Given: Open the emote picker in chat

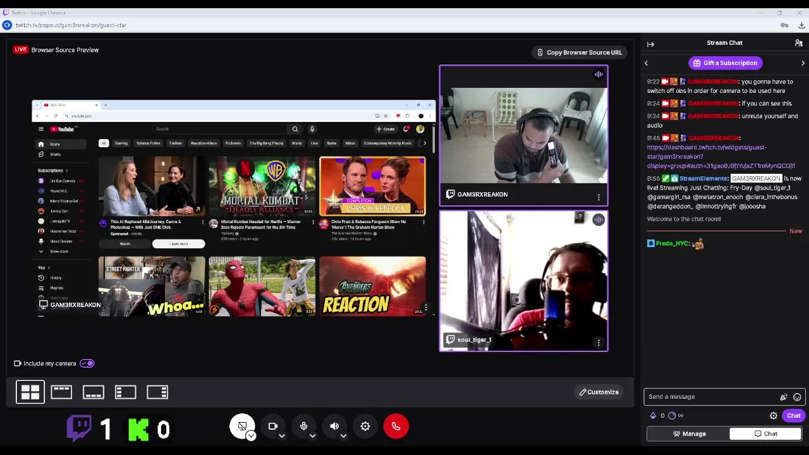Looking at the screenshot, I should (x=797, y=397).
